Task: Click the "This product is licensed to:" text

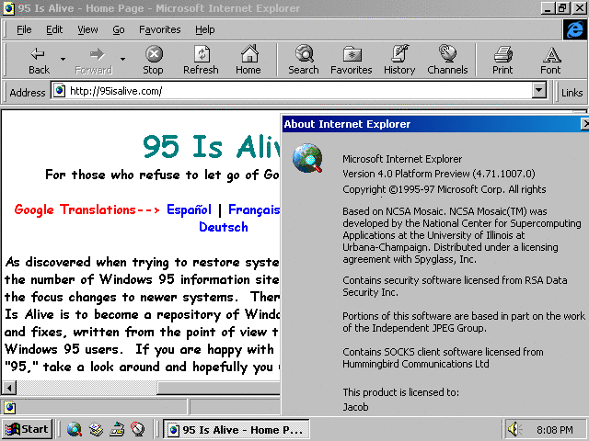Action: point(401,392)
